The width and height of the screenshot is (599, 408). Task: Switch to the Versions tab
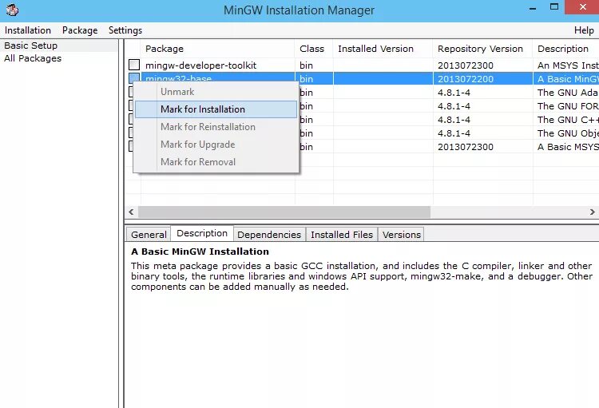[402, 235]
